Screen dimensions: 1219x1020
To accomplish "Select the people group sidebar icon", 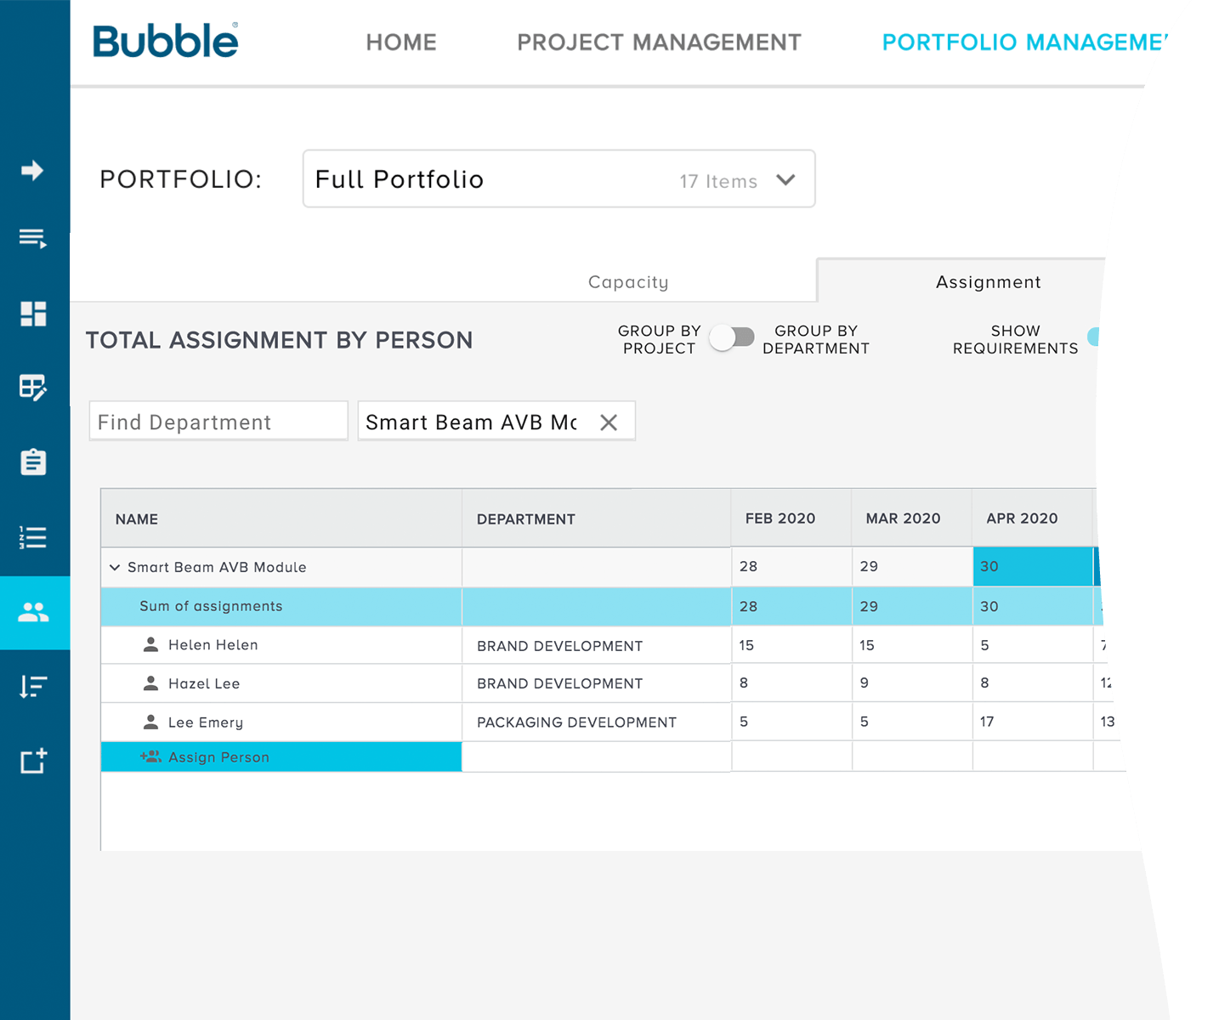I will [x=34, y=612].
